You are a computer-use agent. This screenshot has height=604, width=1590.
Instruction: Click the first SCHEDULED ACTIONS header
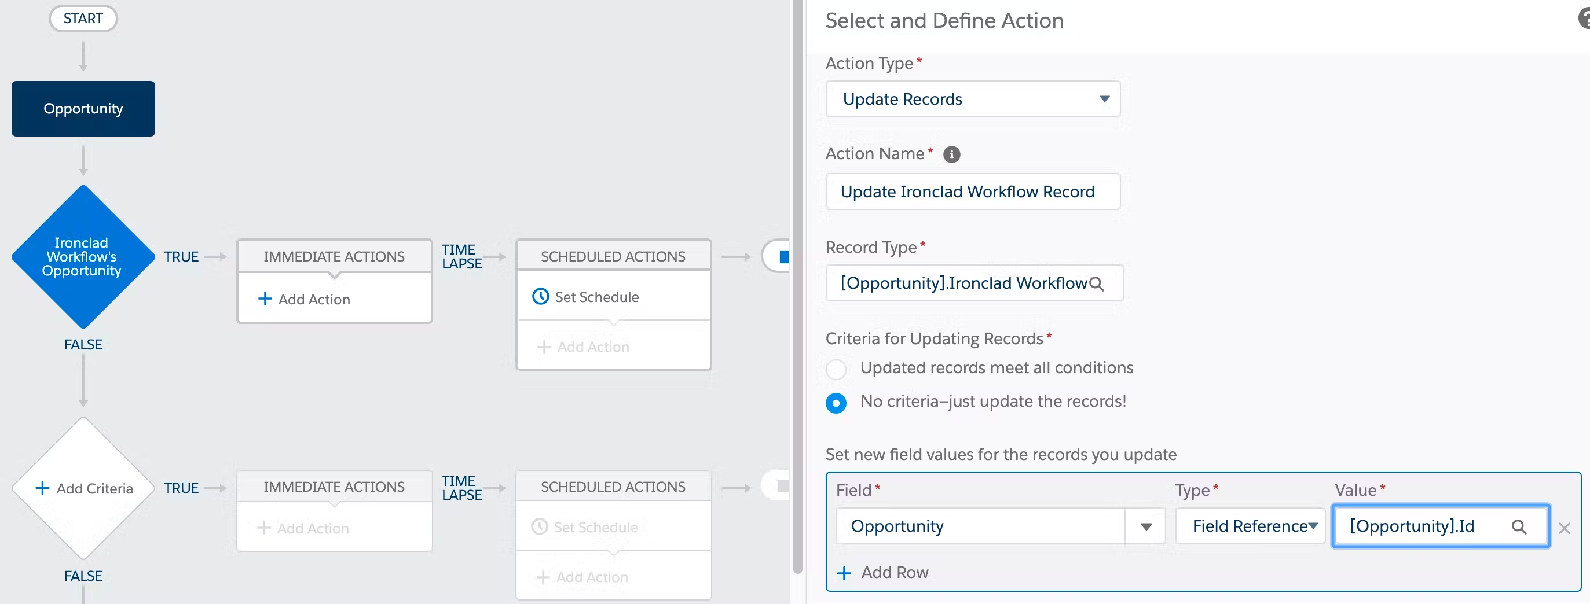(613, 256)
